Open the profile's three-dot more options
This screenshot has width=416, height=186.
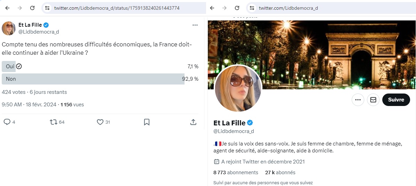pyautogui.click(x=358, y=100)
